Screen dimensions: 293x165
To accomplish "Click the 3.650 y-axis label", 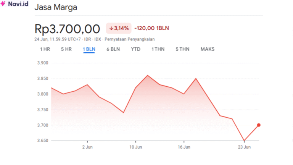I will [43, 141].
